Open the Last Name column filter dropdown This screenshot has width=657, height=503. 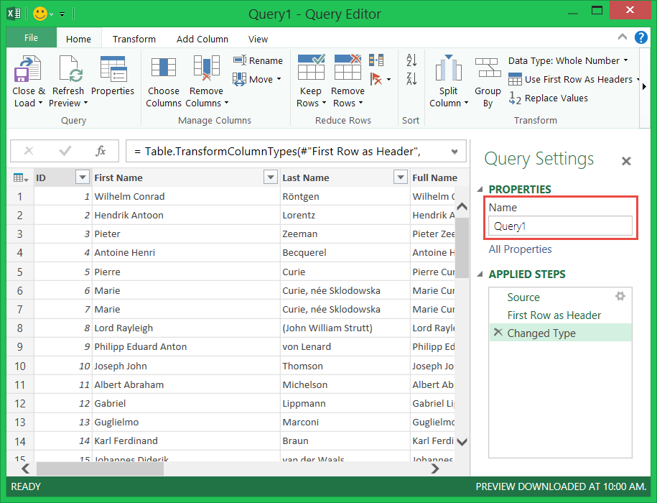401,177
